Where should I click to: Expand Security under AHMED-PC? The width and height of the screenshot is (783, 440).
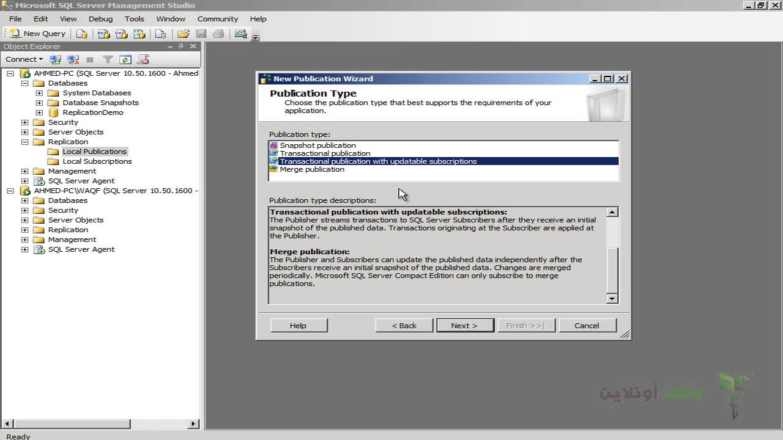[x=25, y=122]
